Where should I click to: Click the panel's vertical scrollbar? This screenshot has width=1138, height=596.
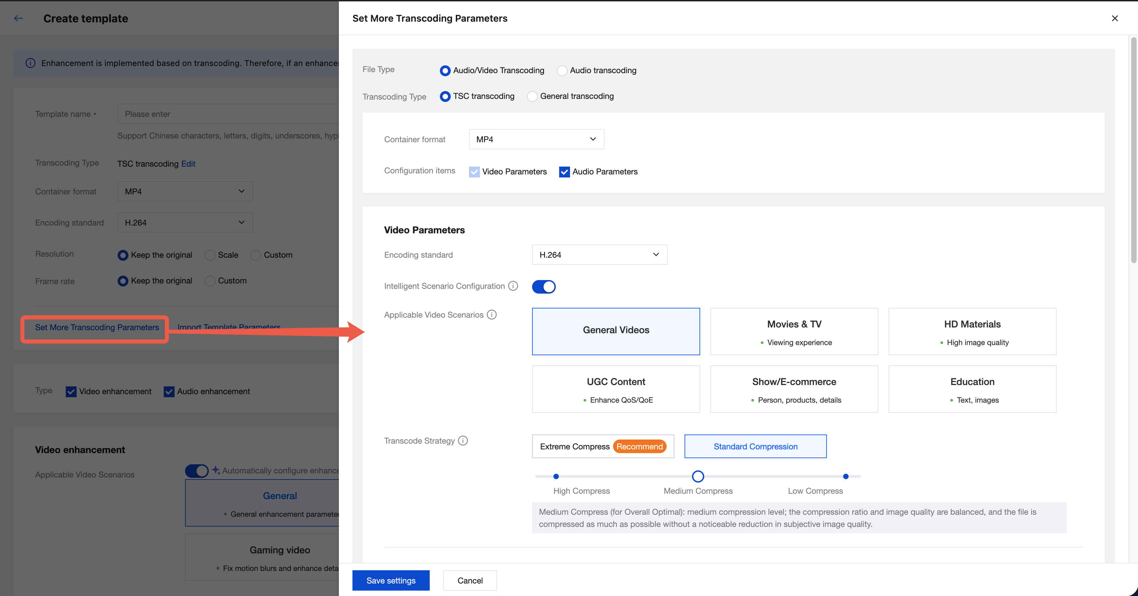tap(1133, 150)
